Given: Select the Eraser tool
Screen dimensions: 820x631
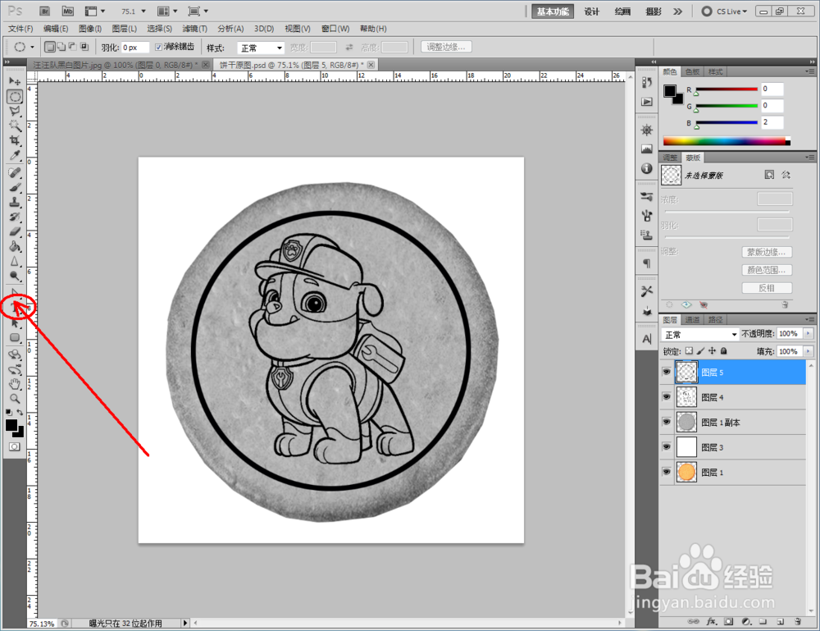Looking at the screenshot, I should tap(15, 231).
